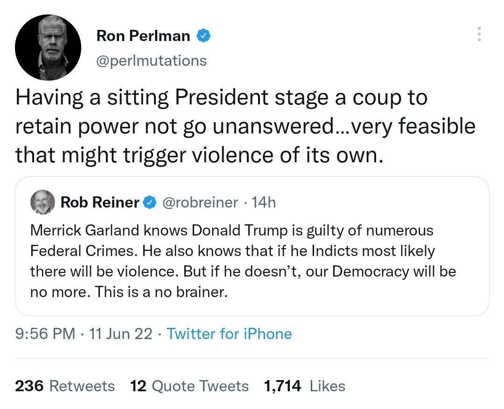Screen dimensions: 504x409
Task: Click Rob Reiner's verified checkmark
Action: tap(149, 202)
